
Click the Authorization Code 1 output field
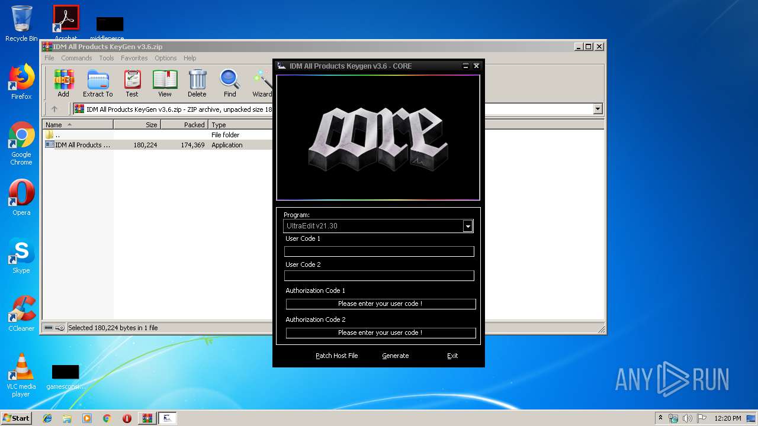pos(381,304)
